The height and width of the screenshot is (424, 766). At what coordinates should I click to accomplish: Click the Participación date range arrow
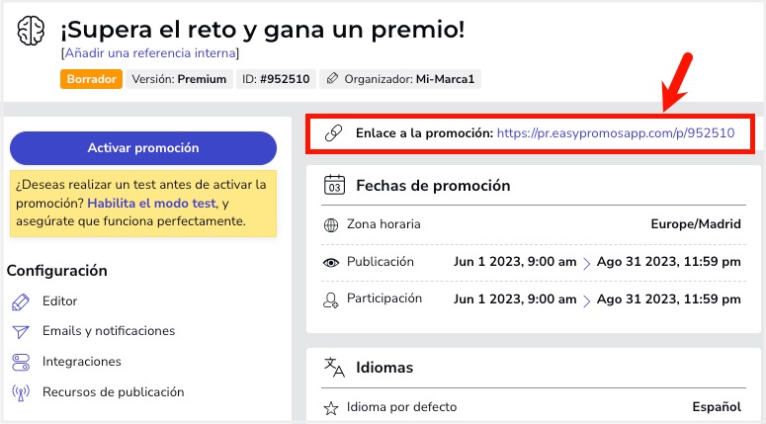pos(587,300)
